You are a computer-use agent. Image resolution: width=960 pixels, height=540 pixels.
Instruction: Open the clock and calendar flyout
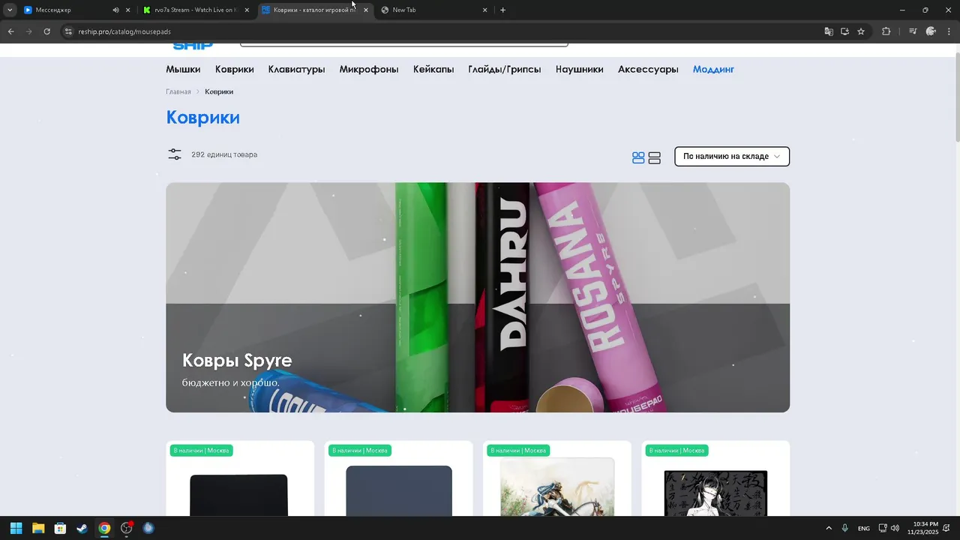click(922, 528)
